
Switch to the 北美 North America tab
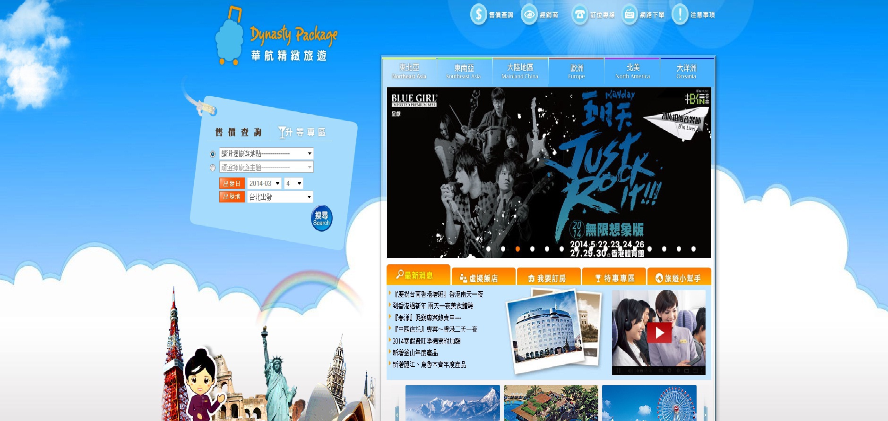click(632, 71)
